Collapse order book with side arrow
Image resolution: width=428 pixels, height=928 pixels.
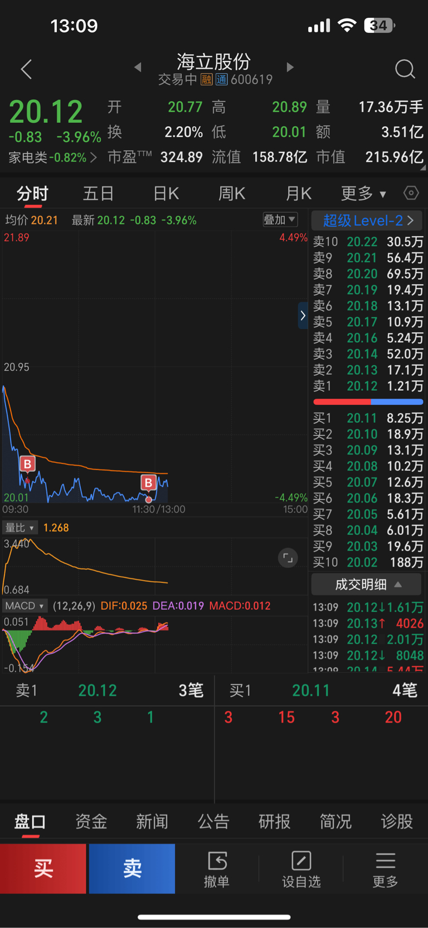pyautogui.click(x=303, y=315)
